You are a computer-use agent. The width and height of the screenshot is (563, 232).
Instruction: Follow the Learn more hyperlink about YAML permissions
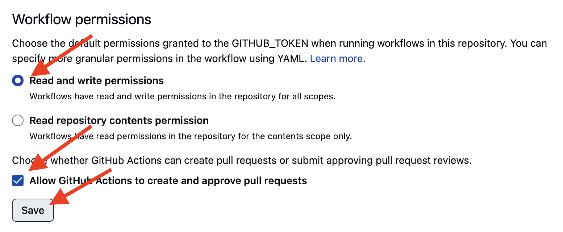point(337,58)
